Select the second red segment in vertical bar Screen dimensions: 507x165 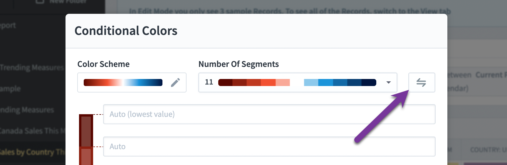[86, 156]
